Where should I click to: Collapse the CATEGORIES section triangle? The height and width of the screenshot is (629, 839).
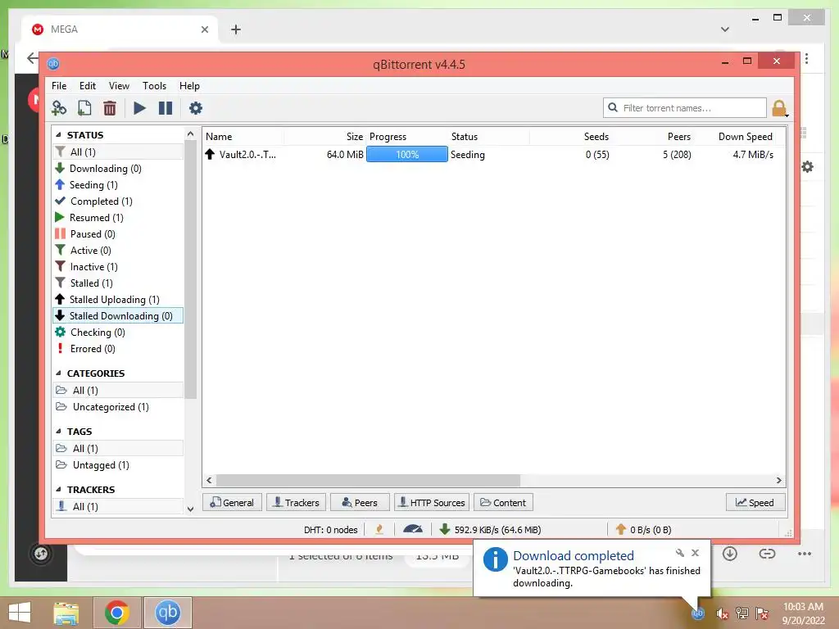click(x=58, y=373)
